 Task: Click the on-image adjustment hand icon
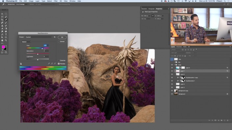pos(21,64)
